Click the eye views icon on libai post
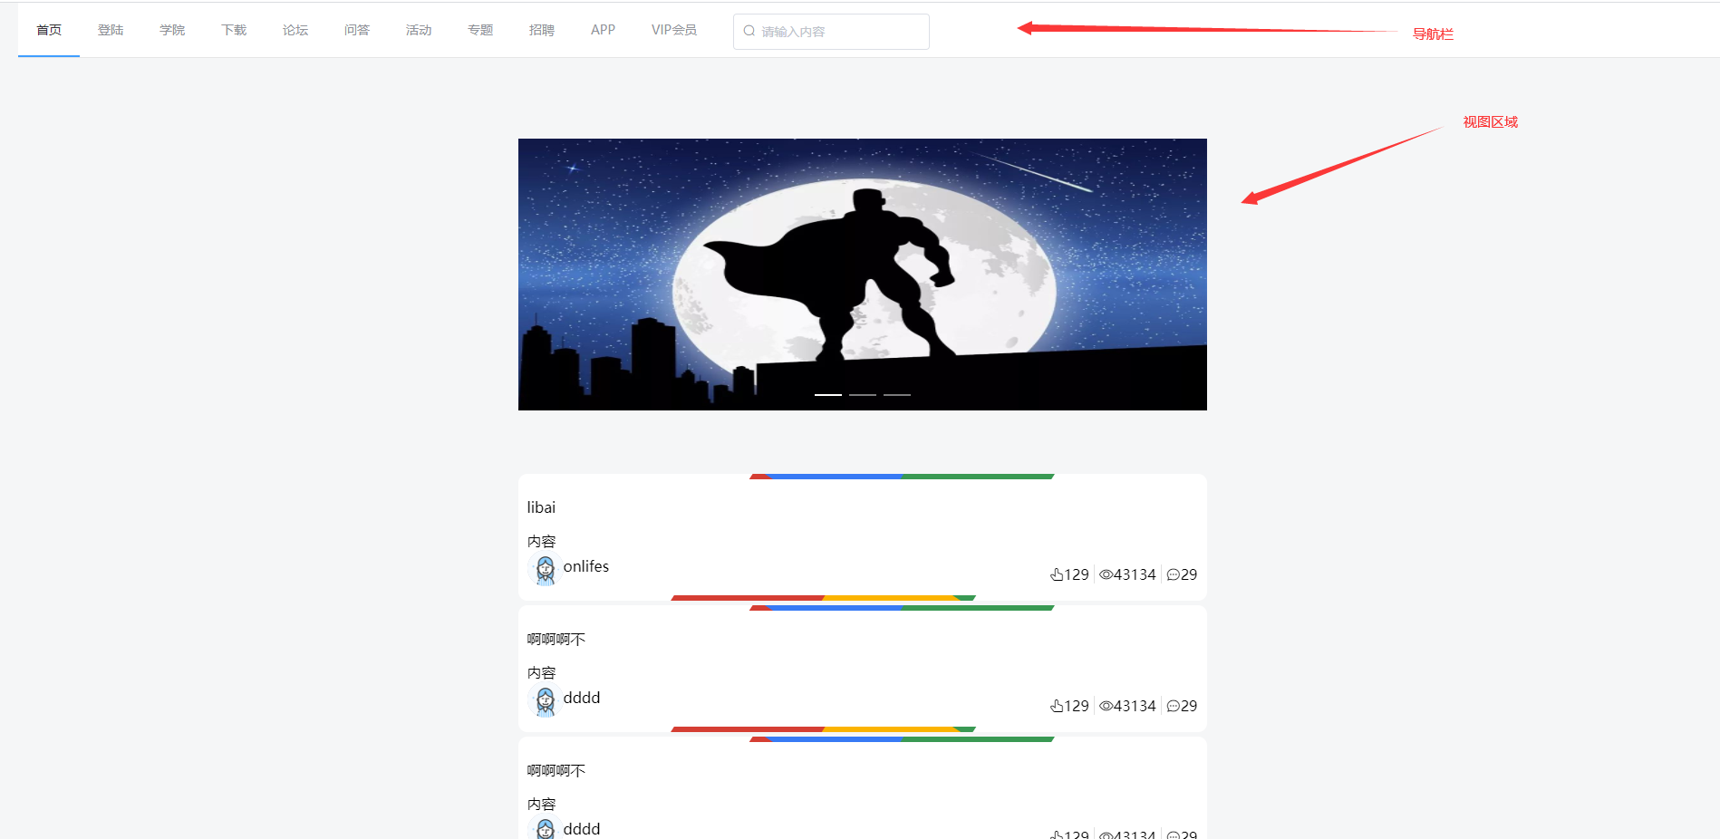This screenshot has height=839, width=1720. [x=1106, y=574]
